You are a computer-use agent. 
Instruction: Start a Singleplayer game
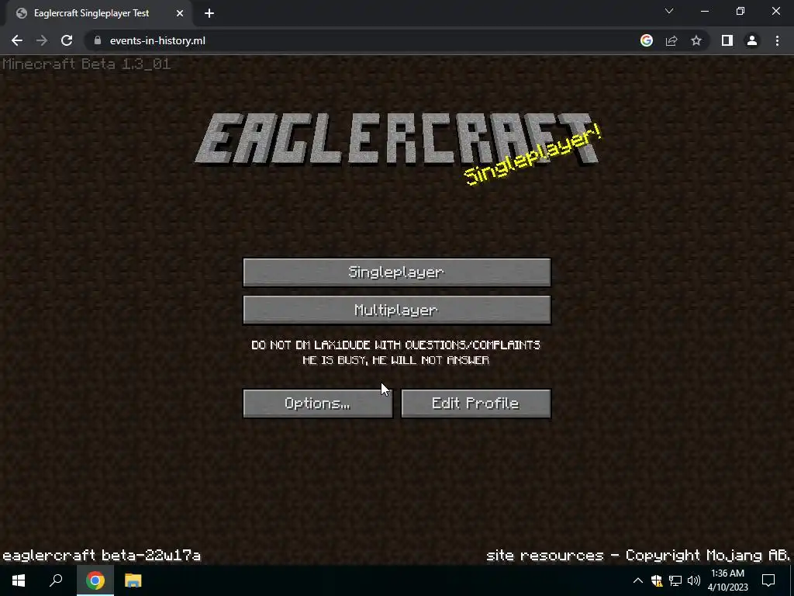coord(396,272)
